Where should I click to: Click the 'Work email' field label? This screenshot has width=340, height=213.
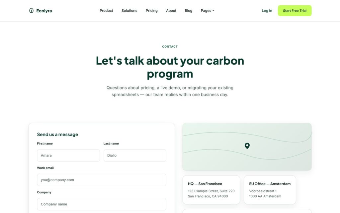(45, 168)
